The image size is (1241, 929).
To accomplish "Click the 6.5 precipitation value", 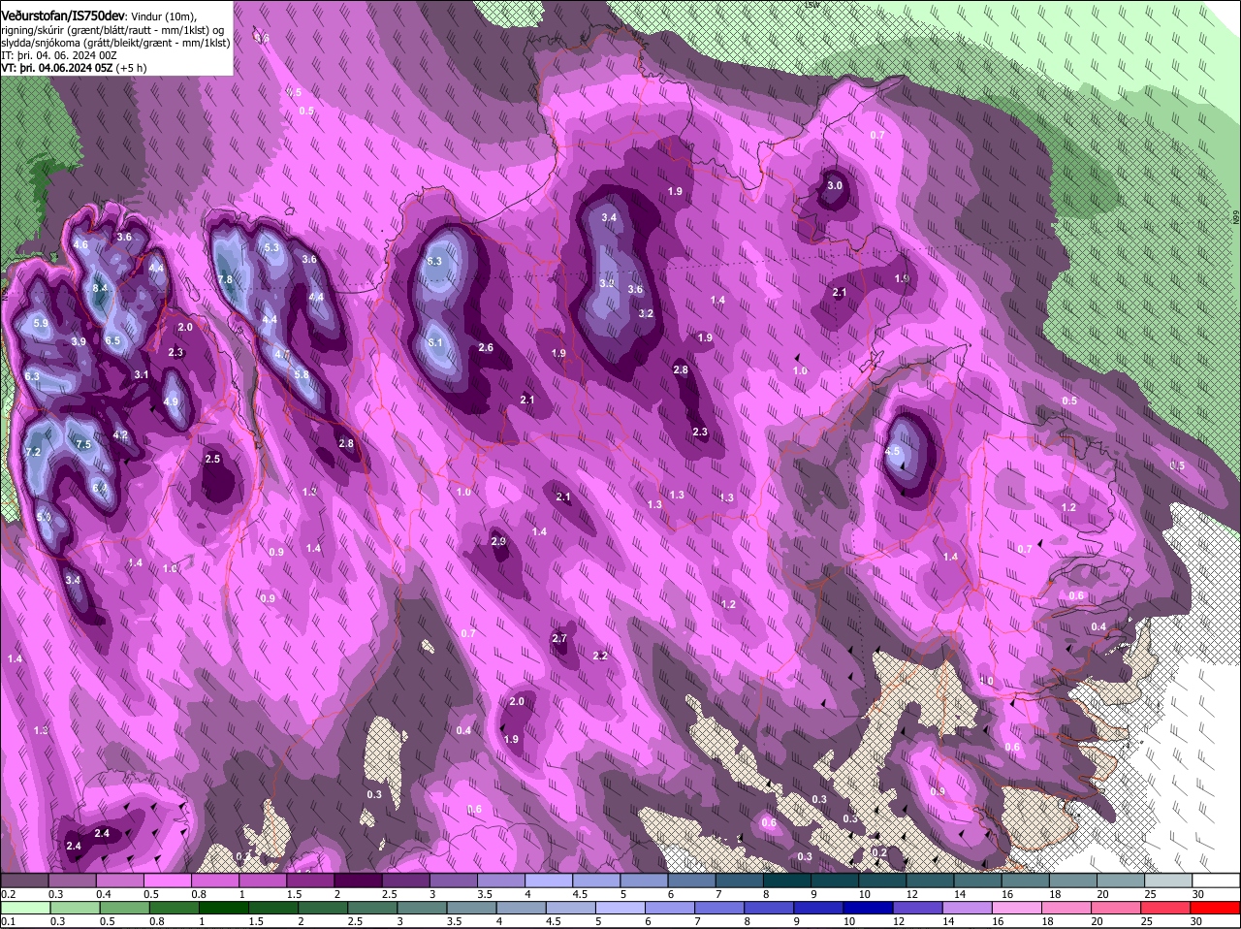I will 112,340.
